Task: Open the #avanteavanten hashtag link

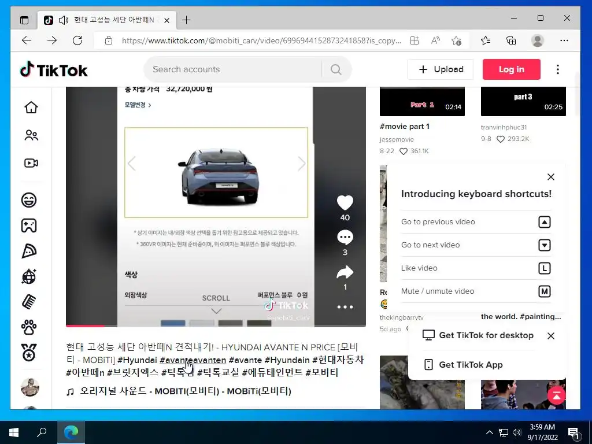Action: 193,360
